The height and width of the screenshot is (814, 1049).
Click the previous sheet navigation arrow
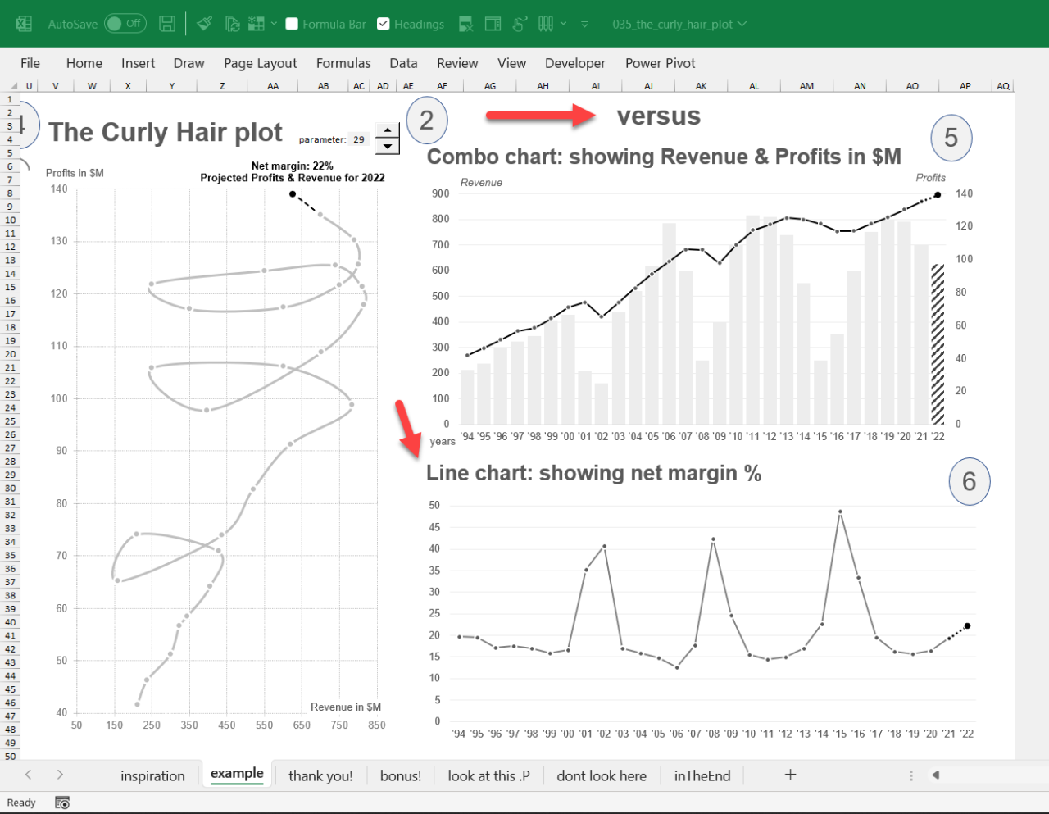point(28,775)
